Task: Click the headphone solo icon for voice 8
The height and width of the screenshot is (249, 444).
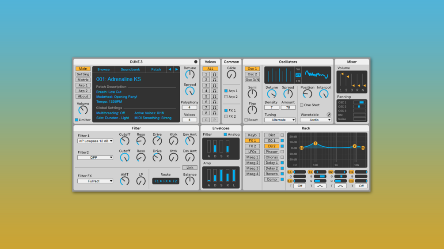Action: tap(214, 113)
